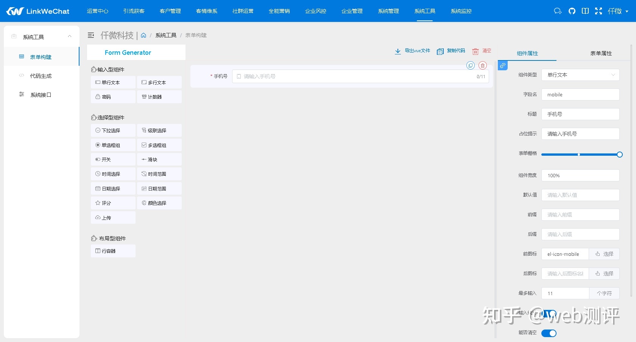Open 代码生成 sidebar item
Image resolution: width=636 pixels, height=342 pixels.
click(42, 76)
